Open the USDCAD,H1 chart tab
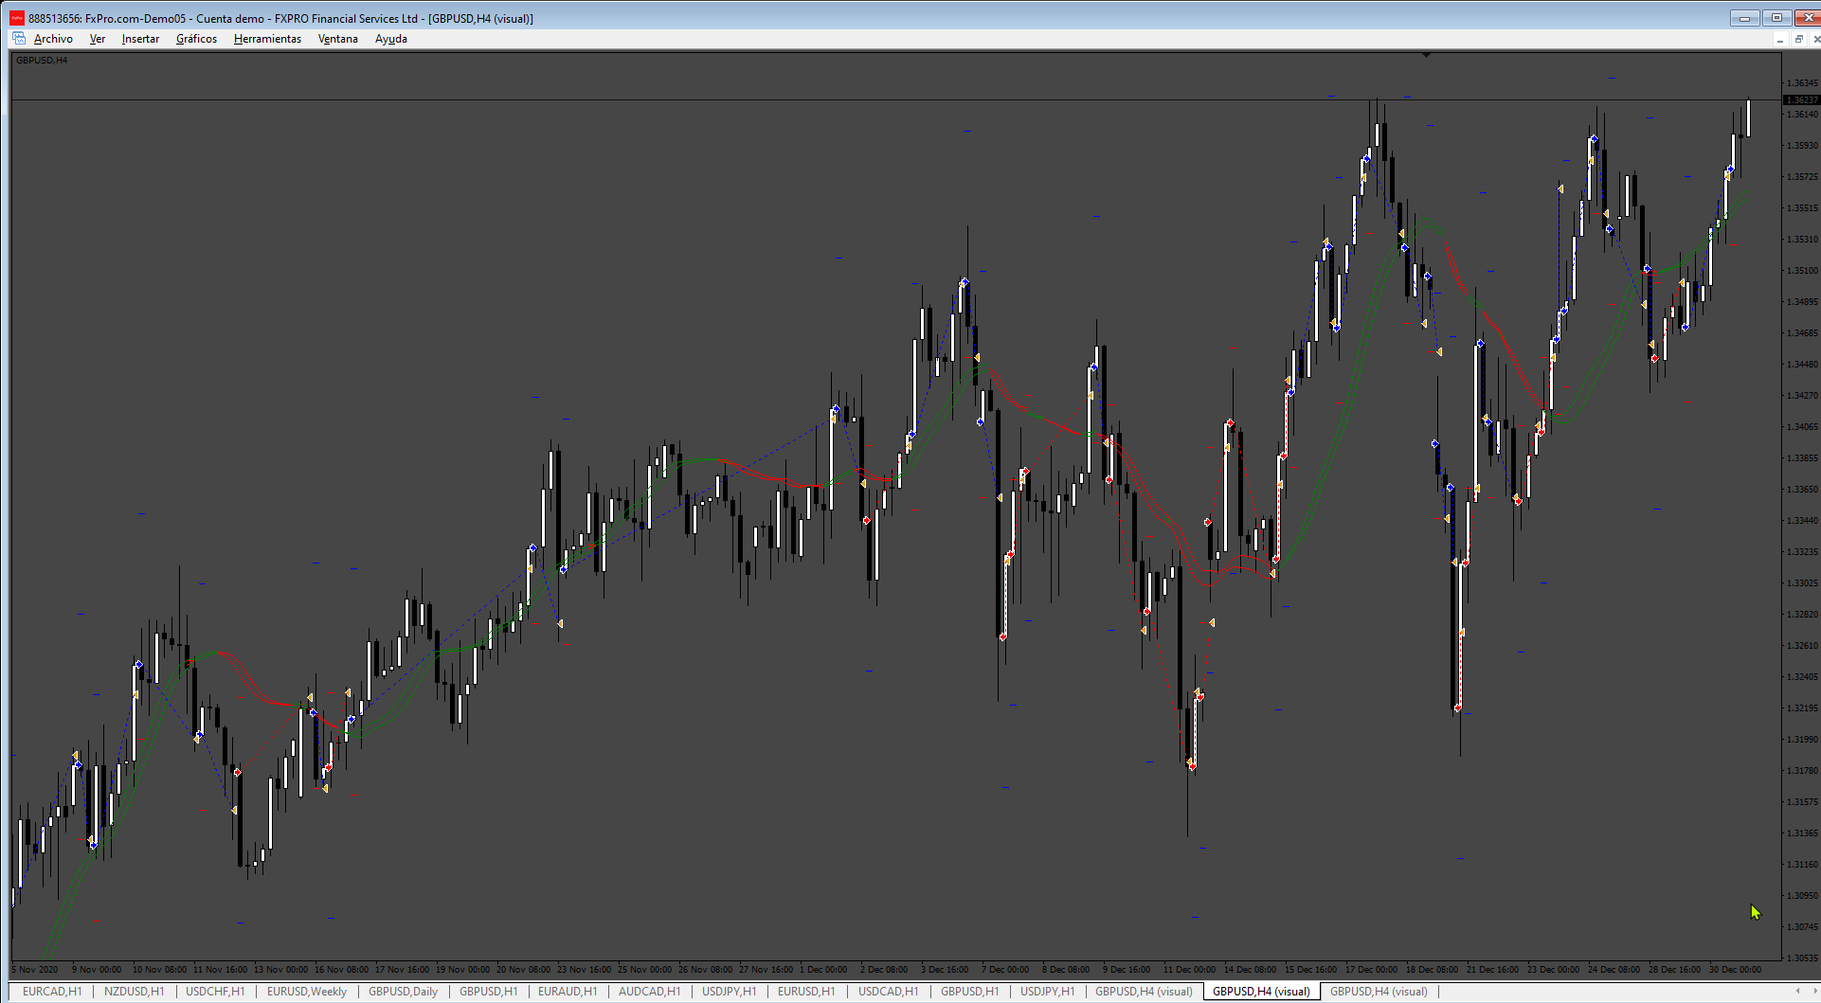The width and height of the screenshot is (1821, 1003). pyautogui.click(x=888, y=992)
